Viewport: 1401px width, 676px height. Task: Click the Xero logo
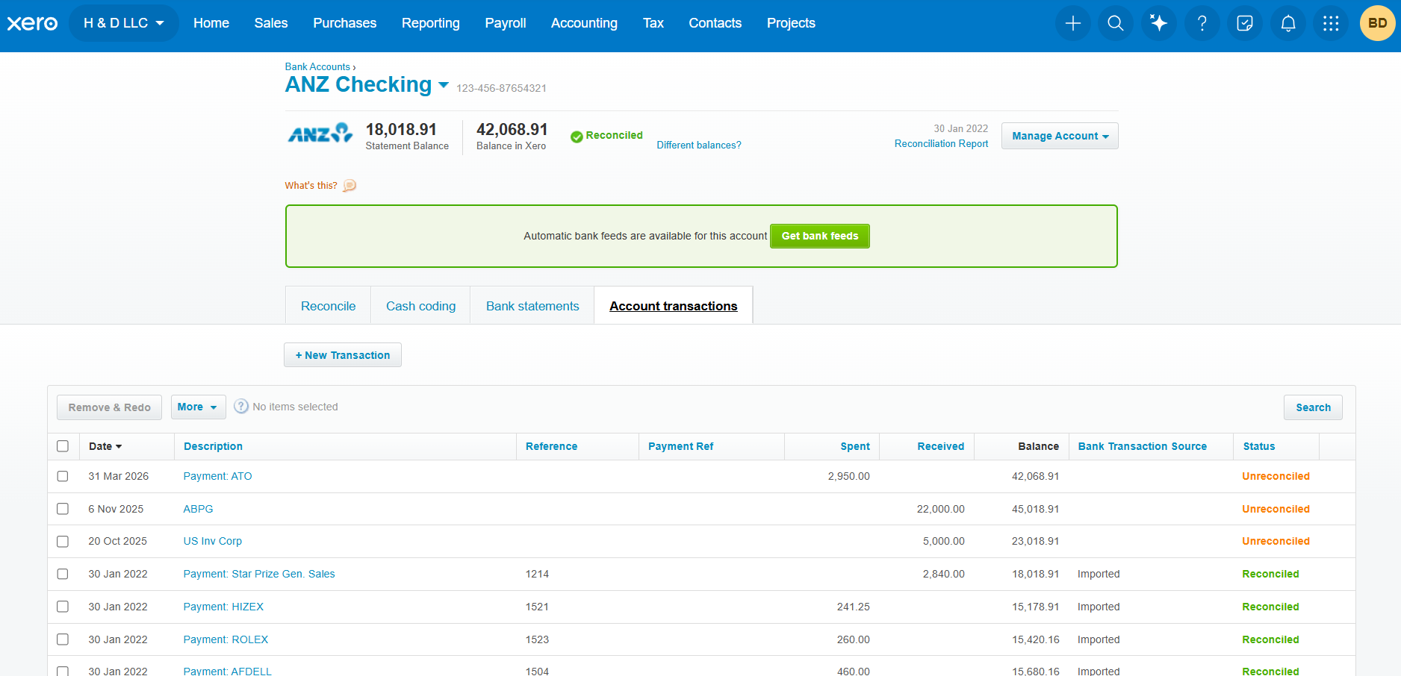click(x=32, y=23)
